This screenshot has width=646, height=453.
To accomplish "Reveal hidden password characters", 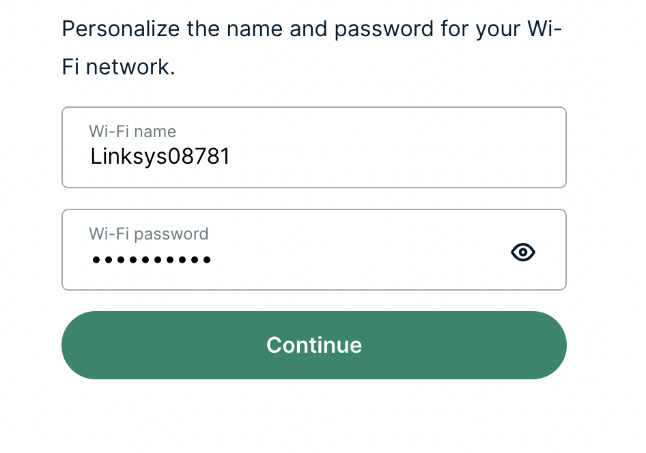I will 523,252.
